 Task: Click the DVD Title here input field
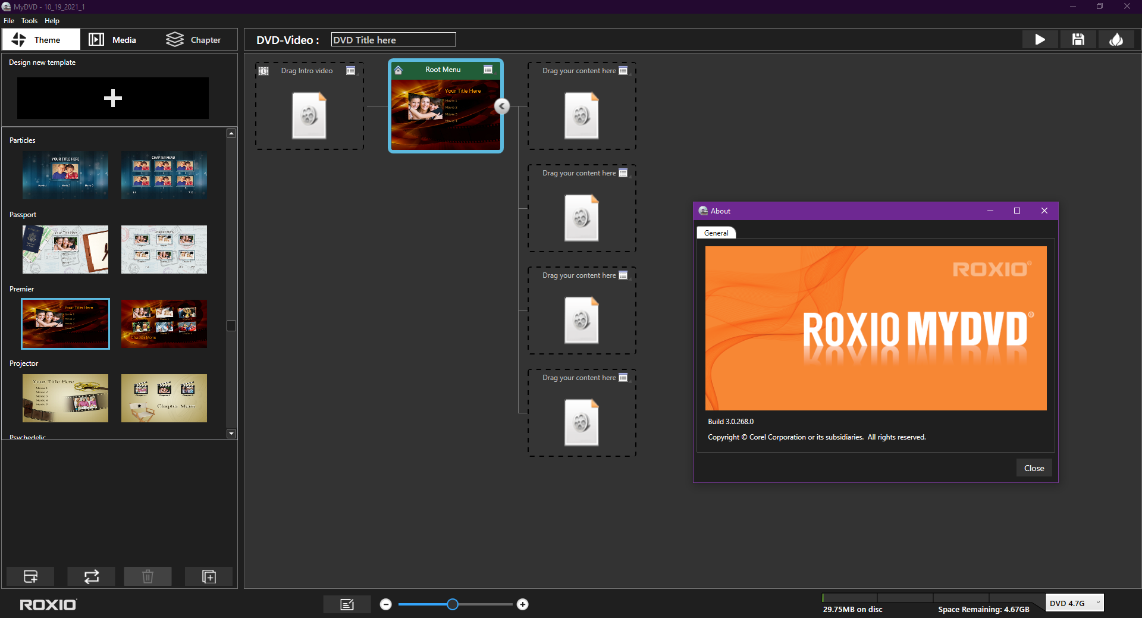tap(393, 40)
